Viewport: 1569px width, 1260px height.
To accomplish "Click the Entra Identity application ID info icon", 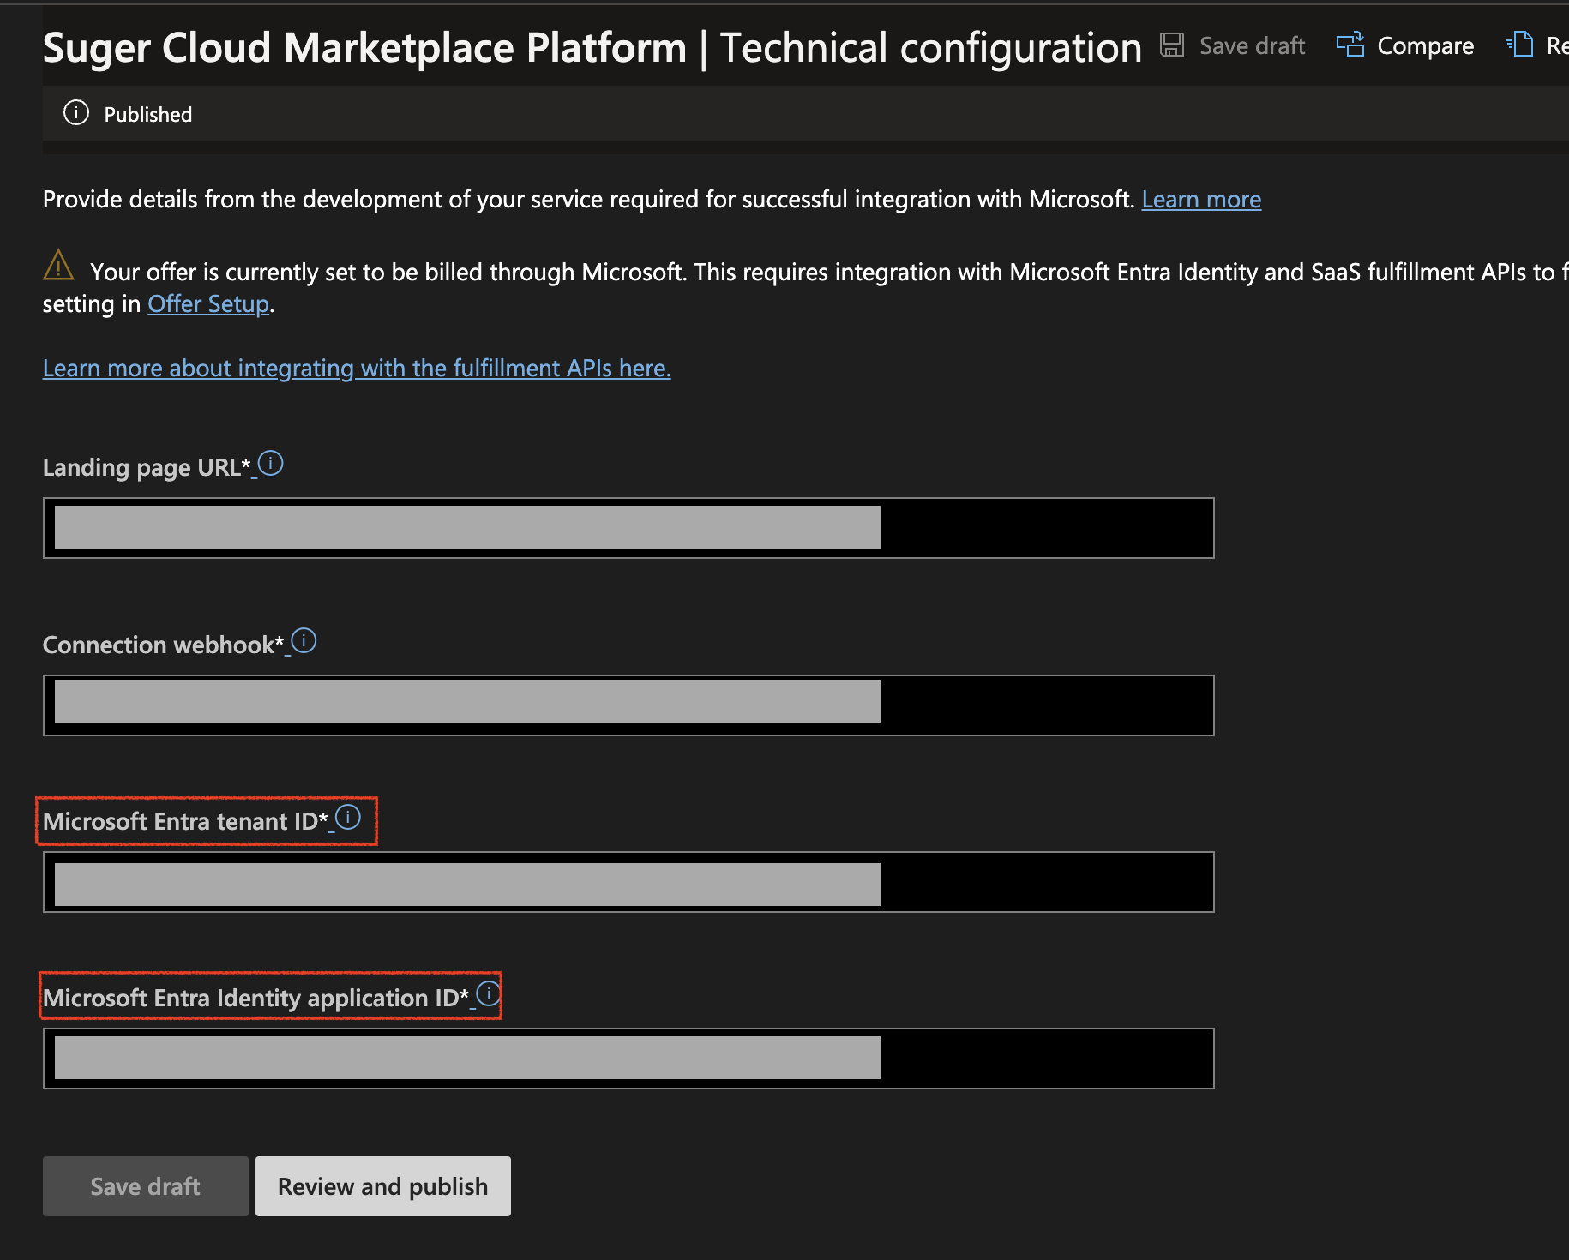I will (x=489, y=994).
